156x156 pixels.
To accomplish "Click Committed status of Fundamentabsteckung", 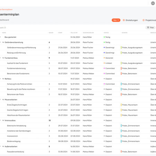I will 109,68.
